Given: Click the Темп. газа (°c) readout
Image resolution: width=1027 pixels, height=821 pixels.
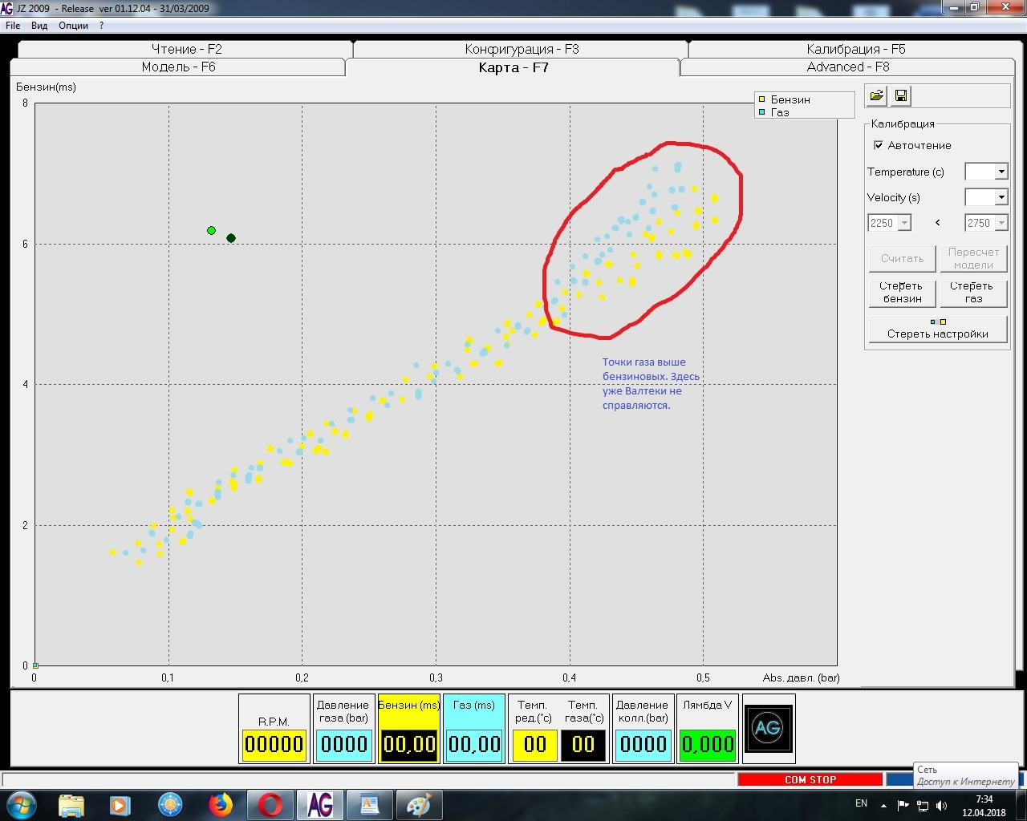Looking at the screenshot, I should (x=583, y=744).
